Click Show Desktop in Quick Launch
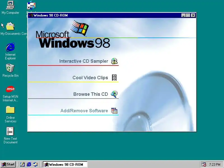This screenshot has height=168, width=224. 22,164
